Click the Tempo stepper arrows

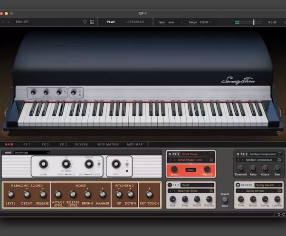(211, 22)
